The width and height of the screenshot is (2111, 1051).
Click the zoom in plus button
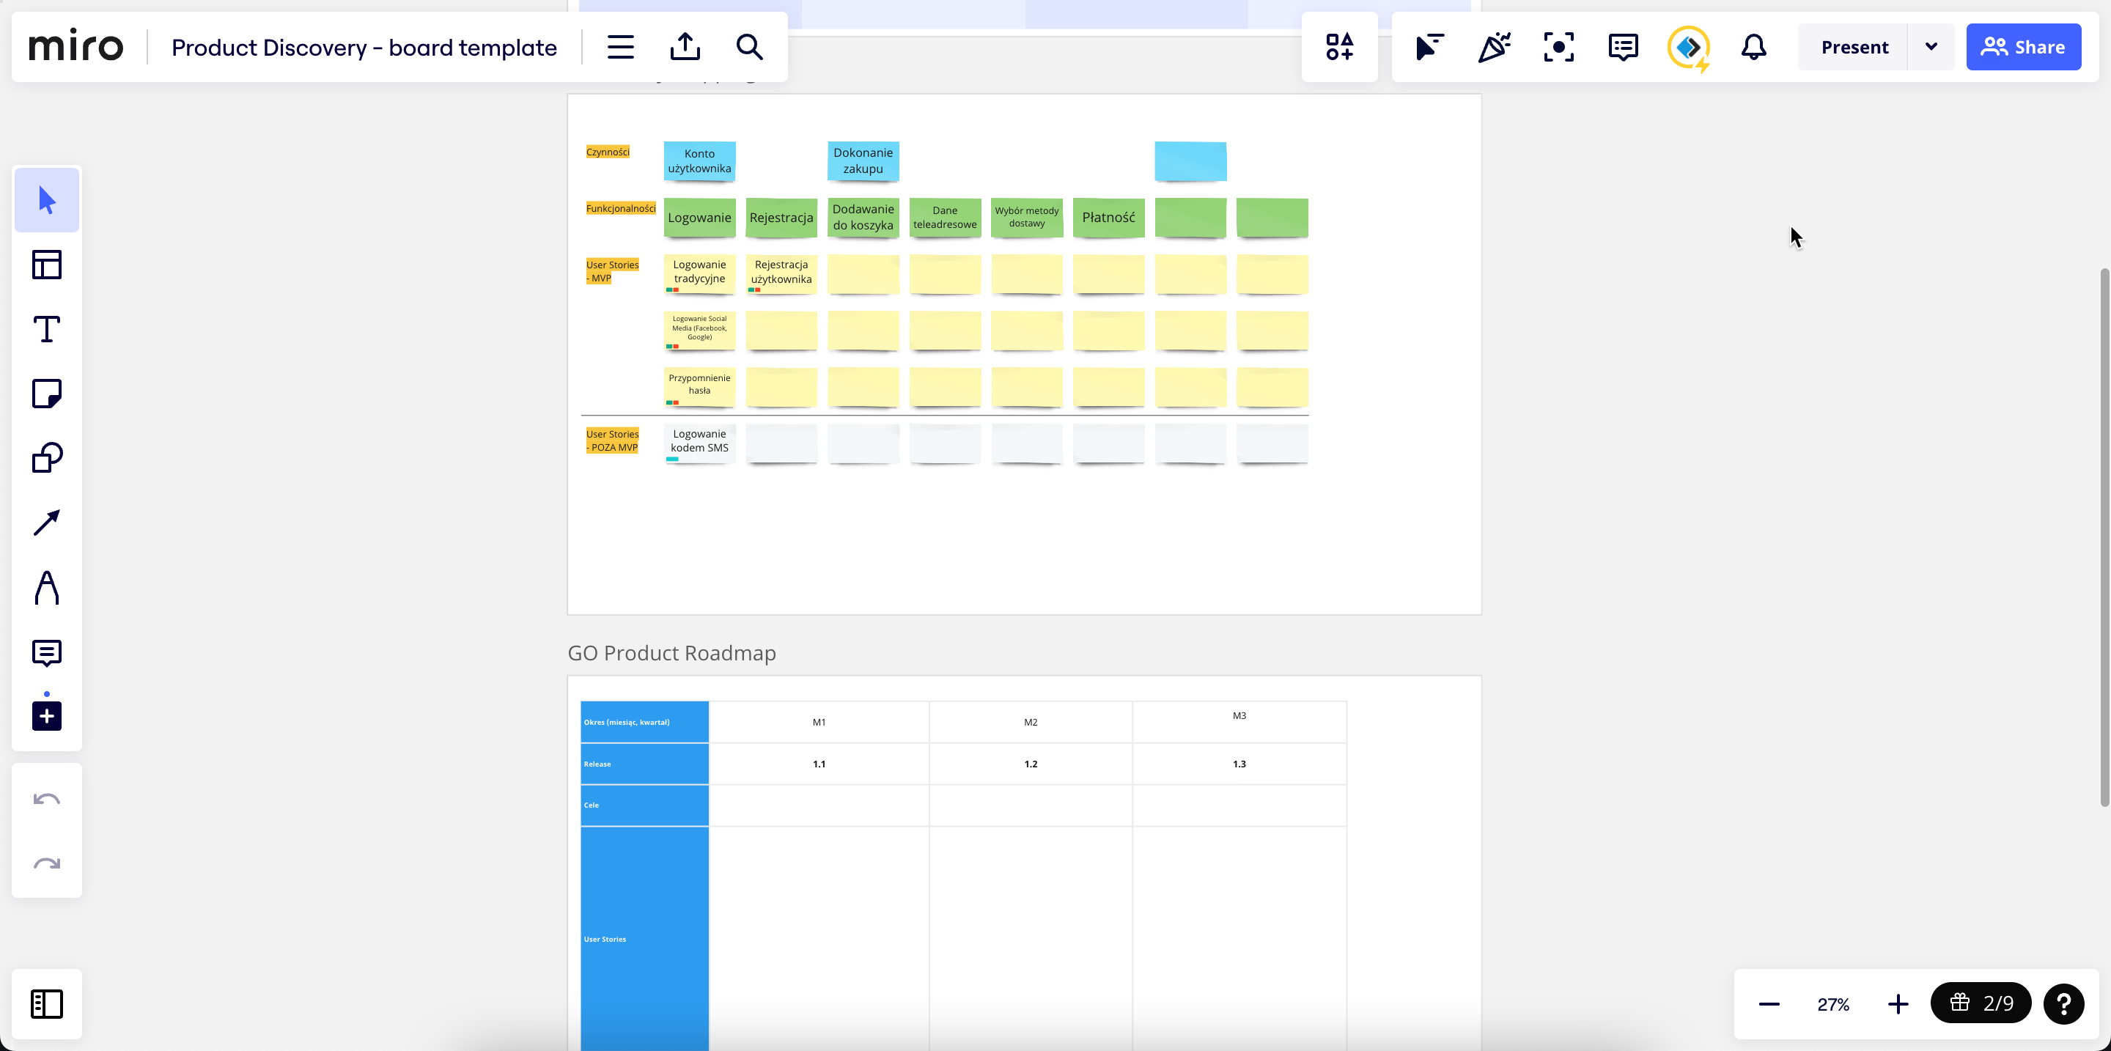tap(1898, 1004)
